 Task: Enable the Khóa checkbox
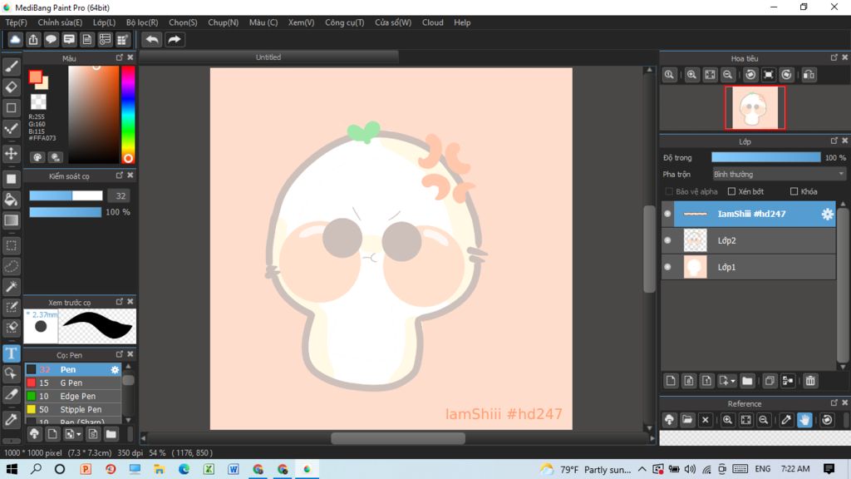click(794, 192)
